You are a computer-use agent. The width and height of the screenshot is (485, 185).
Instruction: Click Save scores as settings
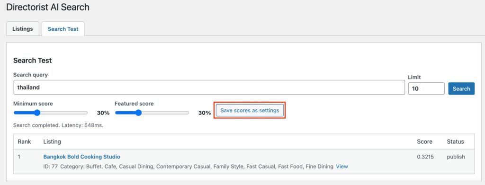(x=250, y=110)
